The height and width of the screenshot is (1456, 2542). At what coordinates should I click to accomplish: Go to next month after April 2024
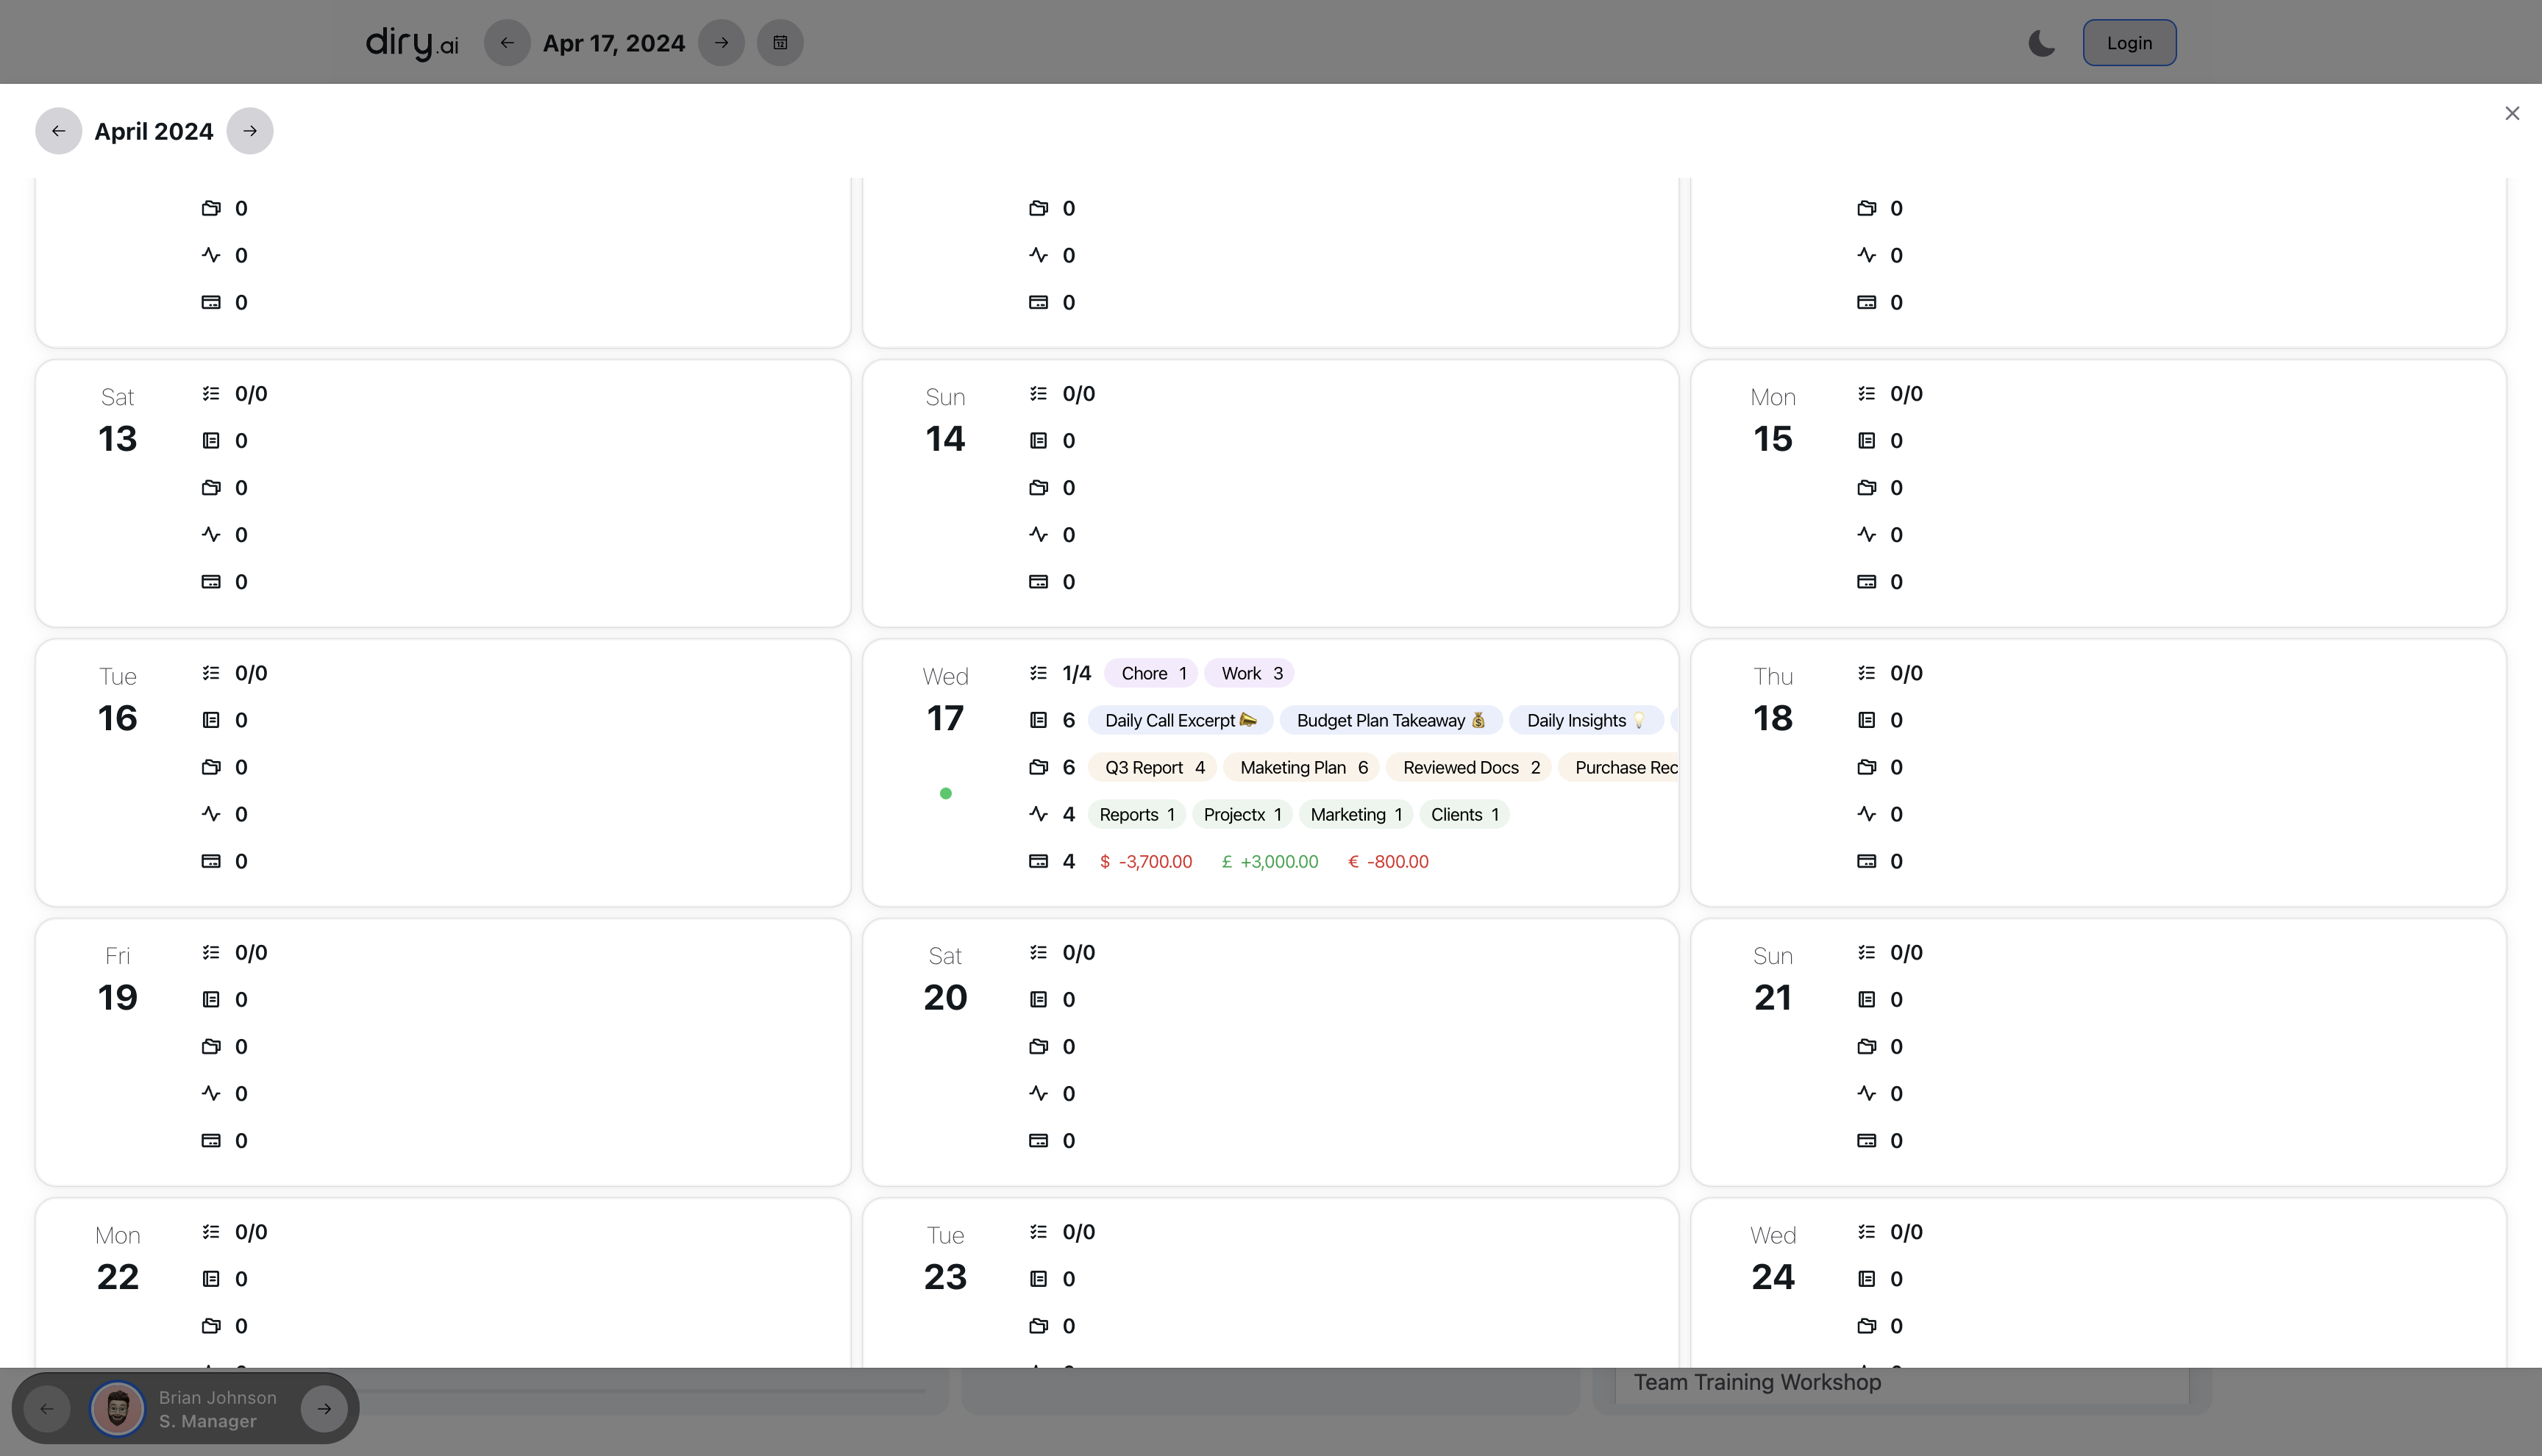(250, 131)
